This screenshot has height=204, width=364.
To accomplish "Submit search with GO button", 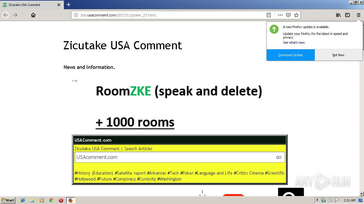I will coord(279,157).
